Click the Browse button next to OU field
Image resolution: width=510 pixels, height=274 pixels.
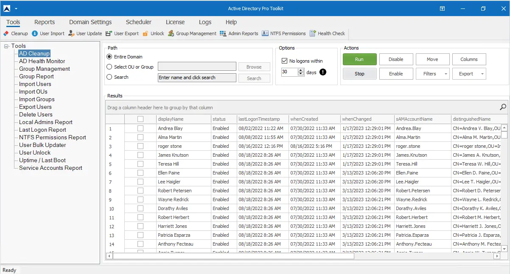254,67
